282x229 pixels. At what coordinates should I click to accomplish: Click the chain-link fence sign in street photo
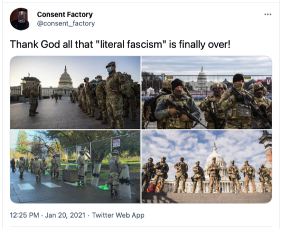click(117, 143)
